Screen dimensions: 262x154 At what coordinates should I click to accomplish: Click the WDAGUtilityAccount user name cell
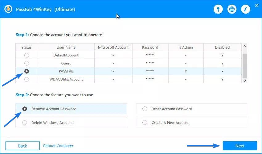tap(66, 79)
